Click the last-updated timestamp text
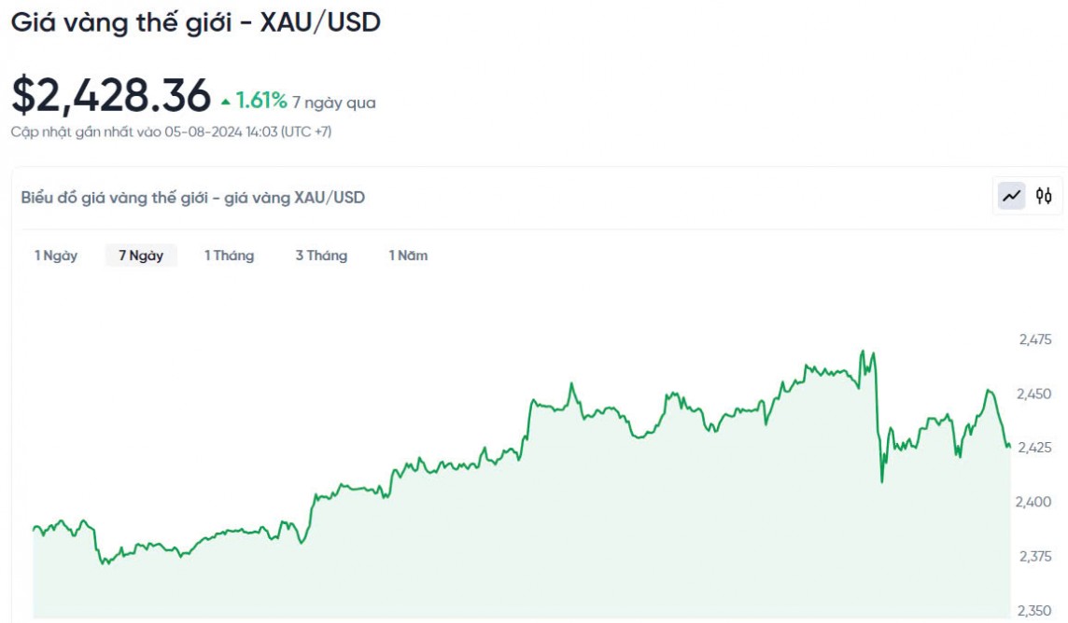1068x623 pixels. click(171, 132)
